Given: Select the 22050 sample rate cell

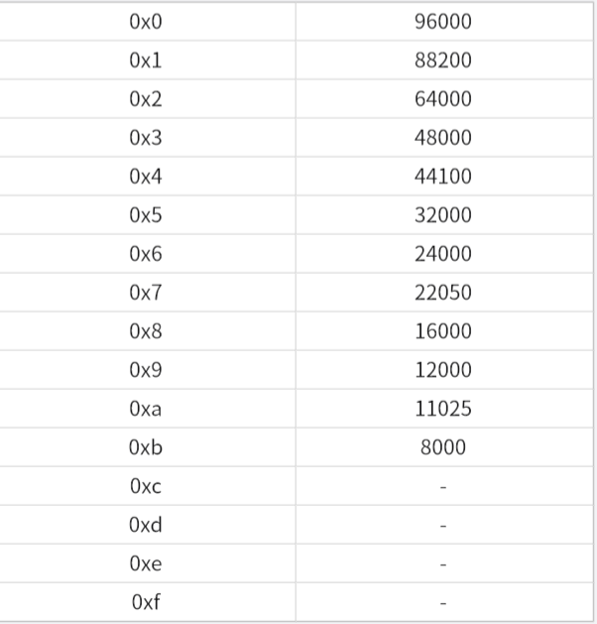Looking at the screenshot, I should [x=442, y=293].
